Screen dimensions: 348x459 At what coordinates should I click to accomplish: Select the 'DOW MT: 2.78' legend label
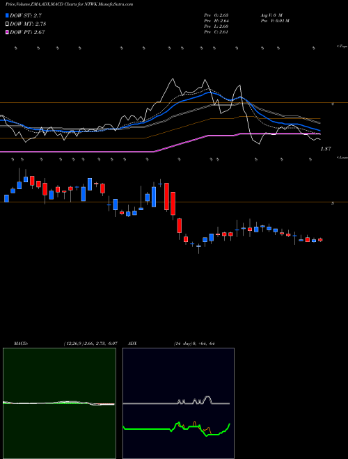tap(28, 24)
